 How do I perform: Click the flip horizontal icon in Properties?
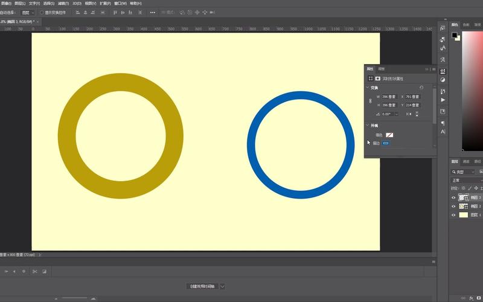tap(409, 114)
